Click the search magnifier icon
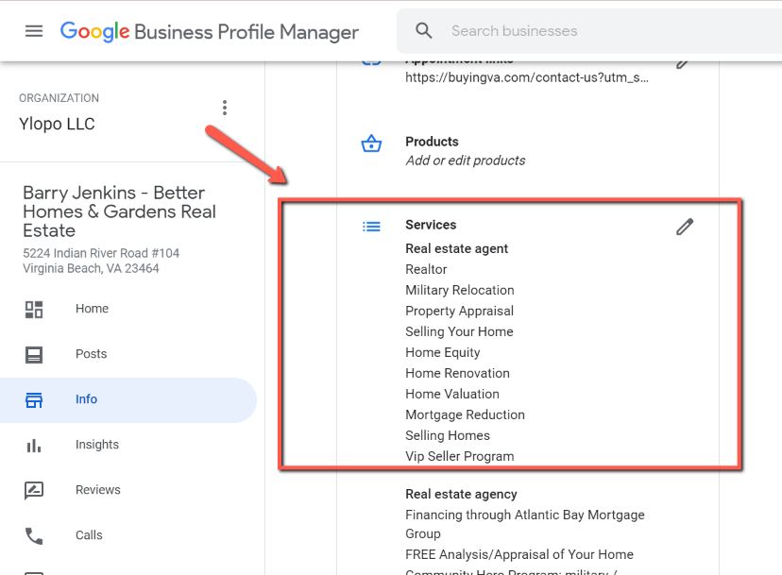The image size is (782, 575). click(424, 31)
